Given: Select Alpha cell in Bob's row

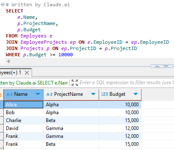Looking at the screenshot, I should click(x=71, y=112).
